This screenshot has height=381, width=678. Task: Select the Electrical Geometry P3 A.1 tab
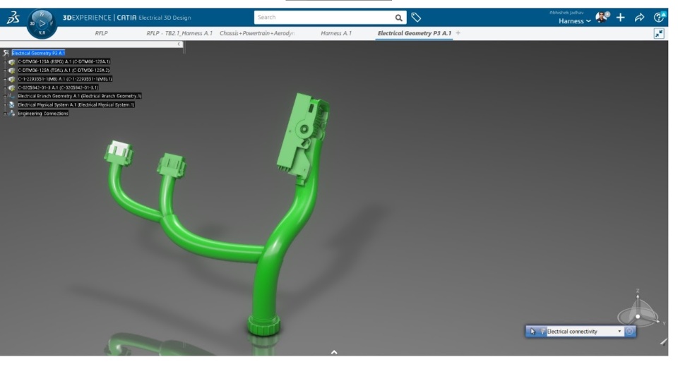pyautogui.click(x=415, y=33)
